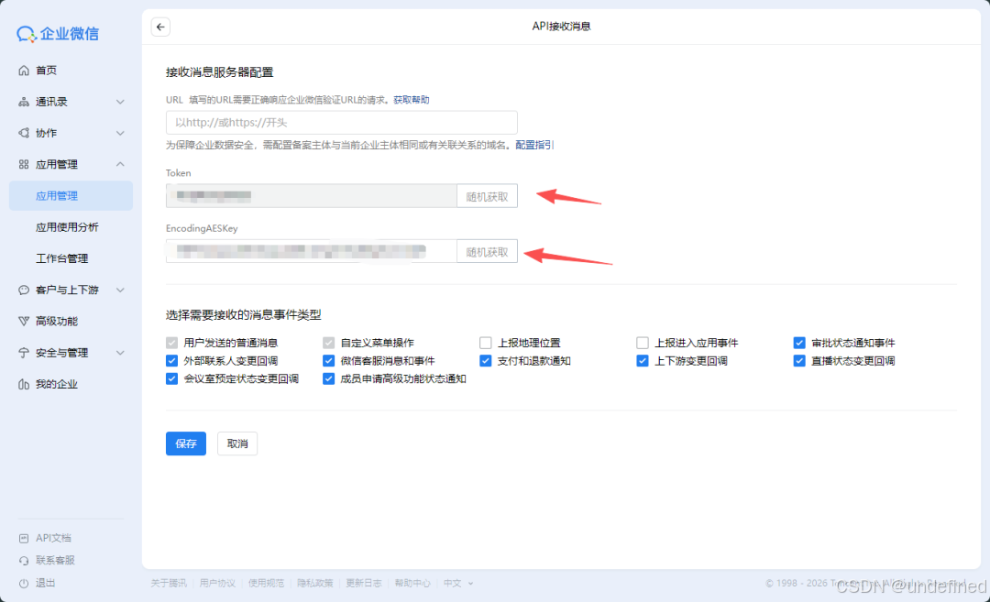Click the home icon beside 首页
Screen dimensions: 990x602
[x=24, y=70]
